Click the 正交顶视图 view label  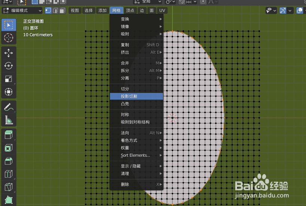click(33, 21)
